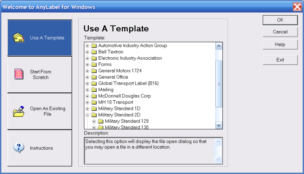Click the Use A Template house icon
The height and width of the screenshot is (174, 304).
tap(19, 38)
